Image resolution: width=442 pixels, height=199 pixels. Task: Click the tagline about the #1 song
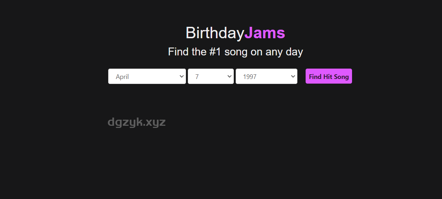click(x=235, y=52)
